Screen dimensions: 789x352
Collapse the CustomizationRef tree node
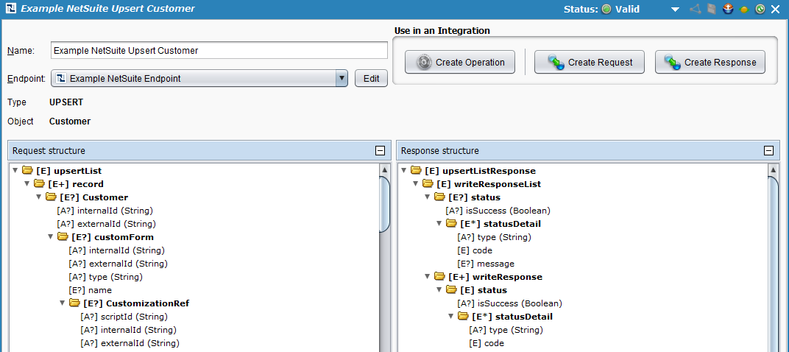click(x=63, y=303)
